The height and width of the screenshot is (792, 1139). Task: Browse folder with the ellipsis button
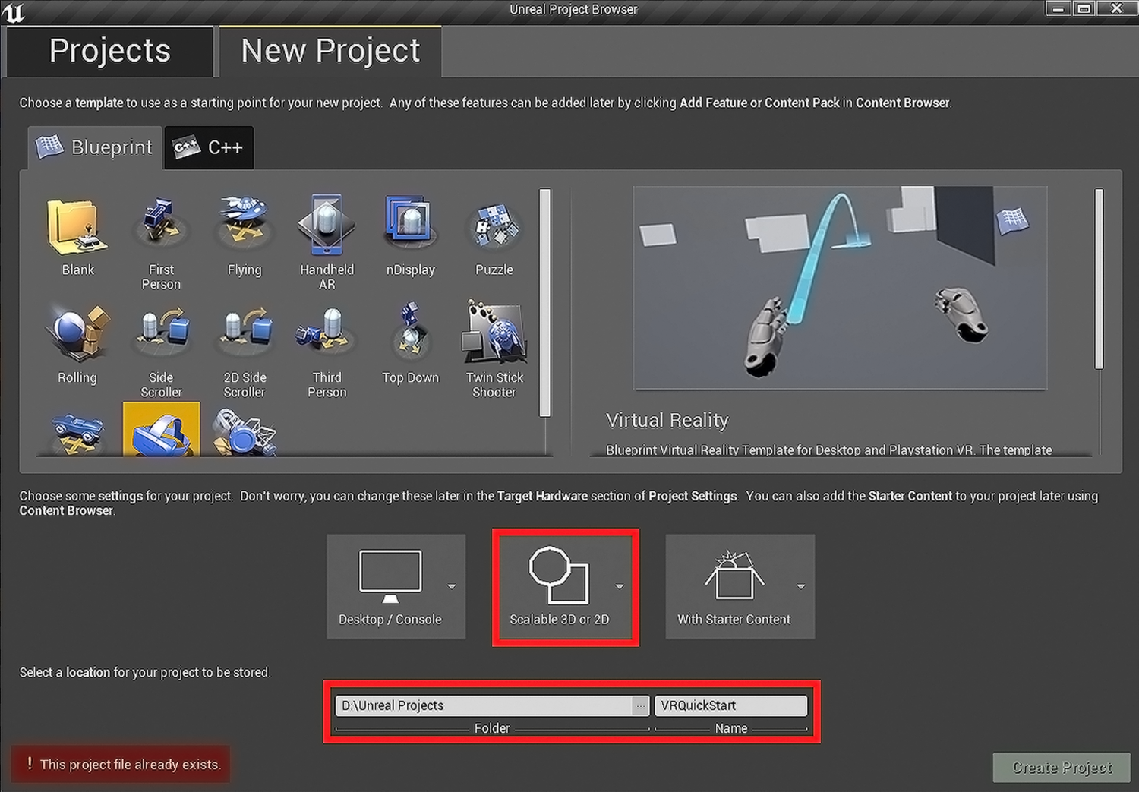[641, 705]
